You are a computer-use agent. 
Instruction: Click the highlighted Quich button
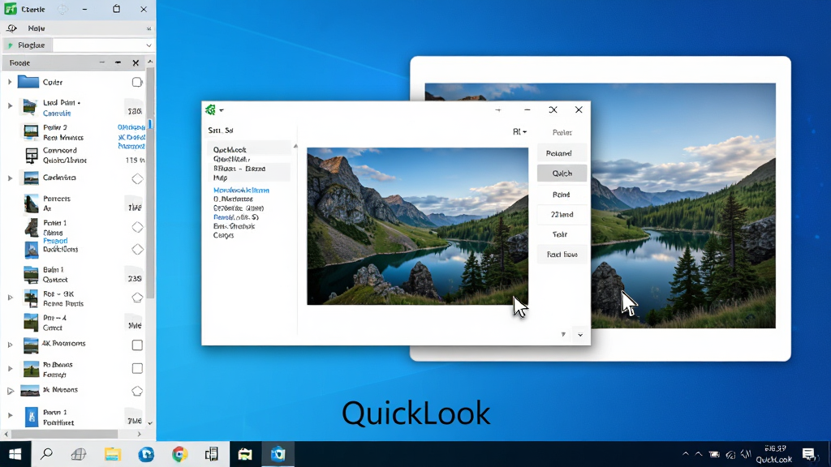click(562, 174)
